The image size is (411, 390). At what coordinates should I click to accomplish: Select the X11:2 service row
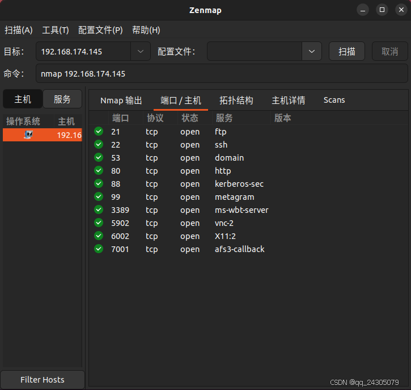(x=248, y=236)
